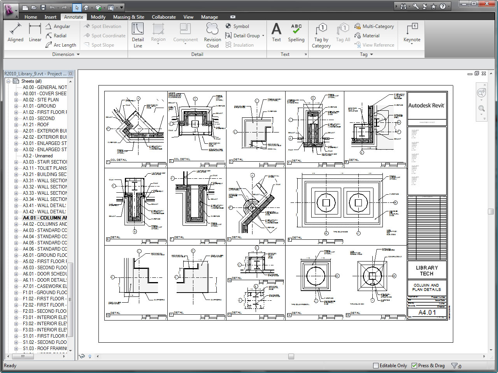Select the Arc Length dimension tool
The height and width of the screenshot is (373, 498).
pyautogui.click(x=61, y=45)
